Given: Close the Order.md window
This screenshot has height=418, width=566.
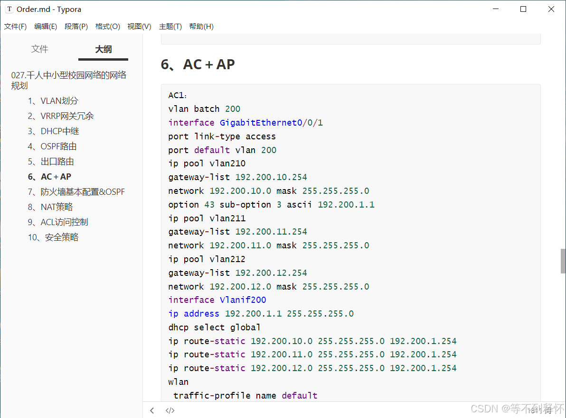Looking at the screenshot, I should [x=551, y=9].
